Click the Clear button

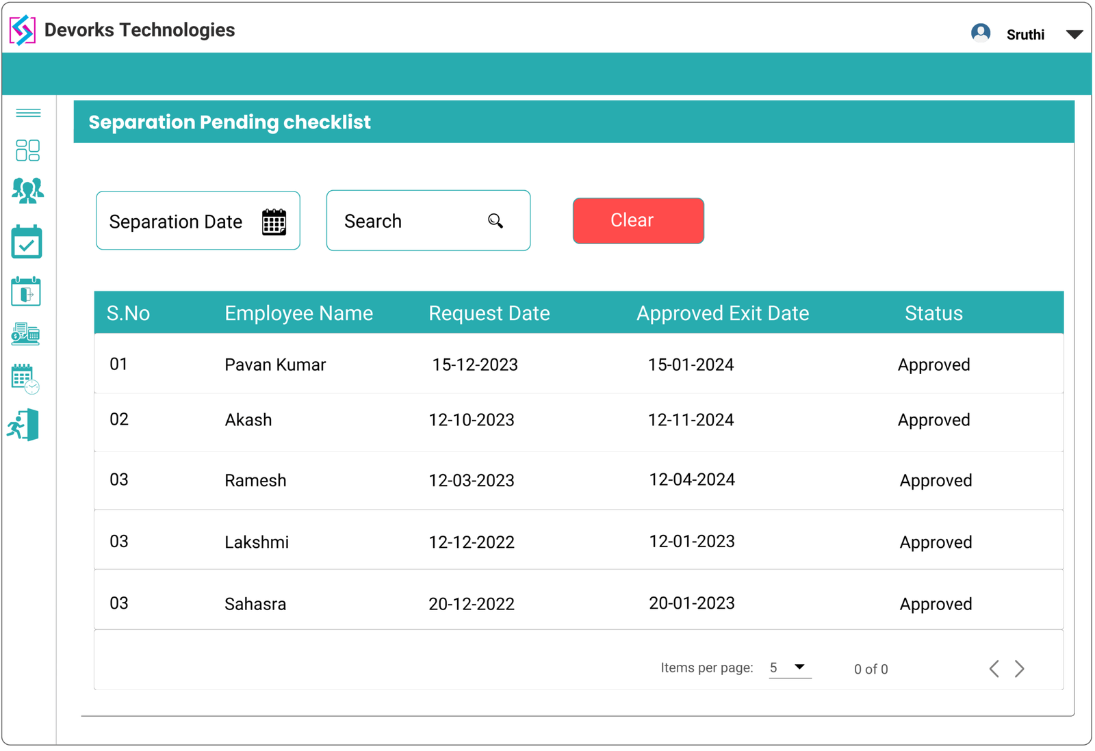pos(638,220)
